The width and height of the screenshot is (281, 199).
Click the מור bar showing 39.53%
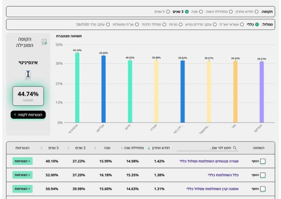pos(235,92)
